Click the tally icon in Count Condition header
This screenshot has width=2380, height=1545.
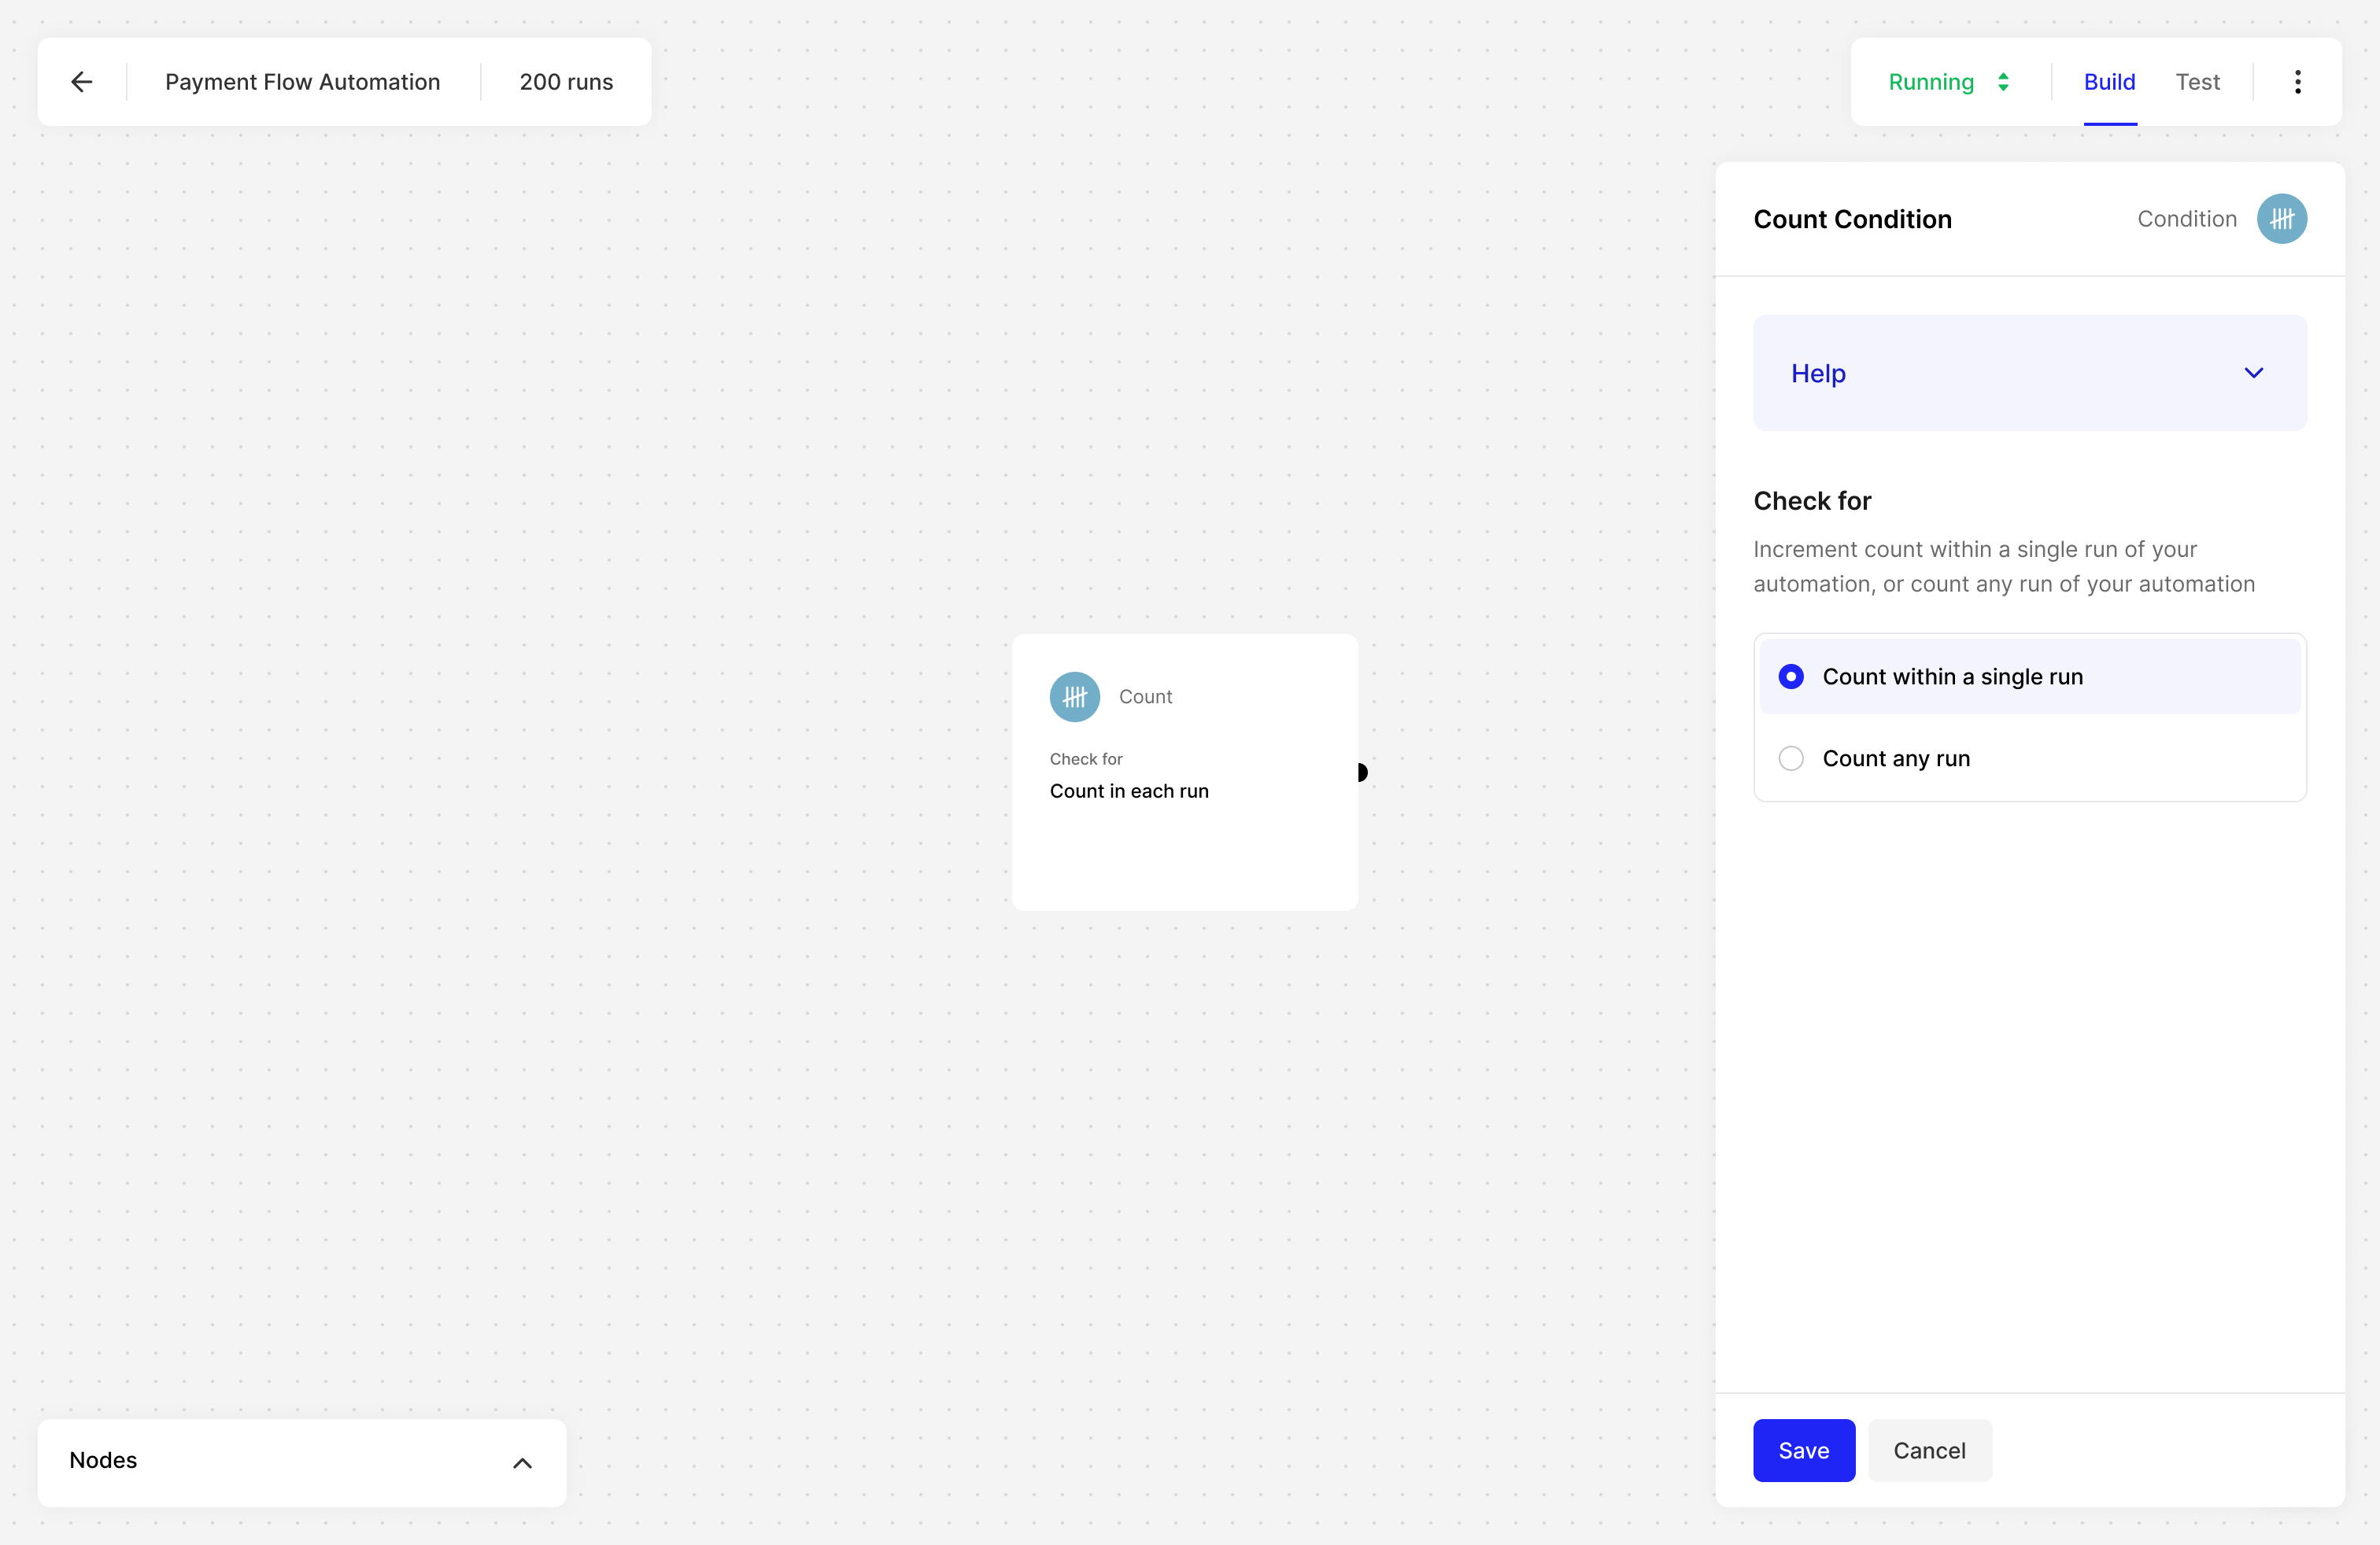[2281, 219]
